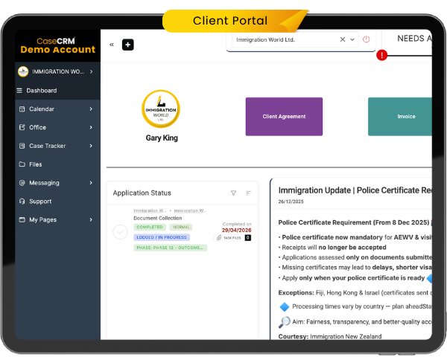This screenshot has height=357, width=447.
Task: Click the Dashboard hamburger icon
Action: (19, 91)
